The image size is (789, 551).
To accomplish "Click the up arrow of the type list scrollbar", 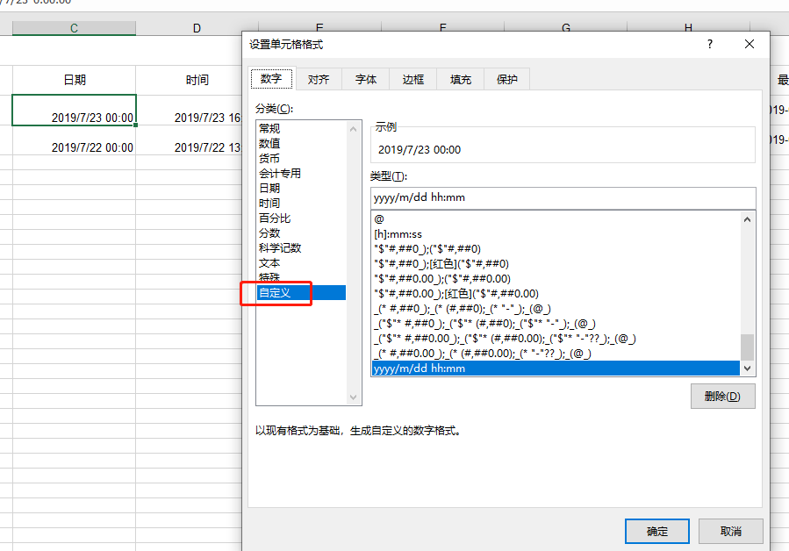I will pyautogui.click(x=746, y=219).
